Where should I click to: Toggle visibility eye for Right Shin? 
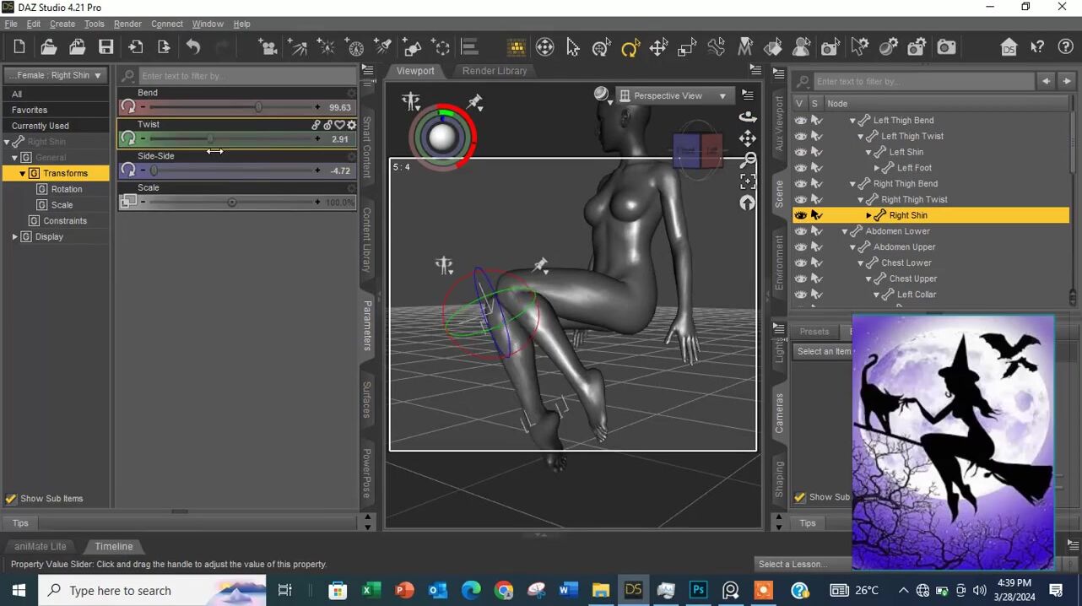click(x=800, y=215)
